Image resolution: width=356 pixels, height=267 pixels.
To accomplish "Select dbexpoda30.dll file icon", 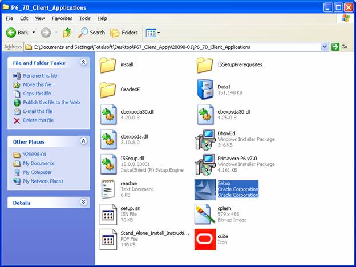I will point(108,115).
